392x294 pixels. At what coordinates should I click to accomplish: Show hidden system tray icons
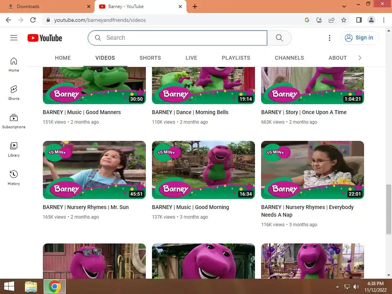[x=337, y=287]
